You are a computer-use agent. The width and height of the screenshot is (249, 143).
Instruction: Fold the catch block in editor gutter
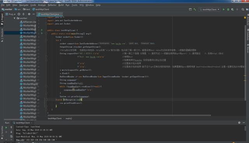pyautogui.click(x=46, y=100)
